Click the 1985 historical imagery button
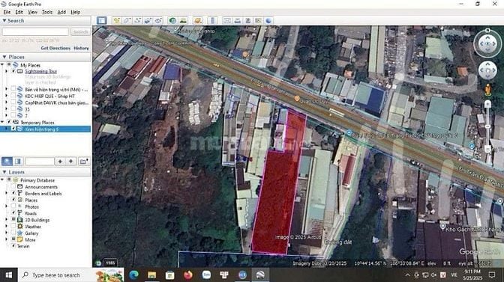The height and width of the screenshot is (282, 504). tap(110, 263)
